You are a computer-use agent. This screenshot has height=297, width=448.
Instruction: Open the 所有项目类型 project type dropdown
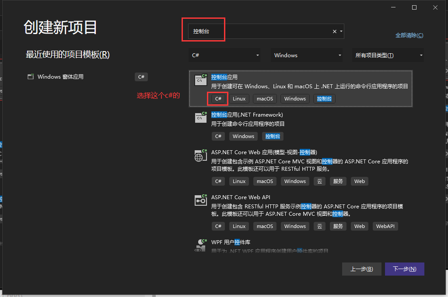pos(388,55)
